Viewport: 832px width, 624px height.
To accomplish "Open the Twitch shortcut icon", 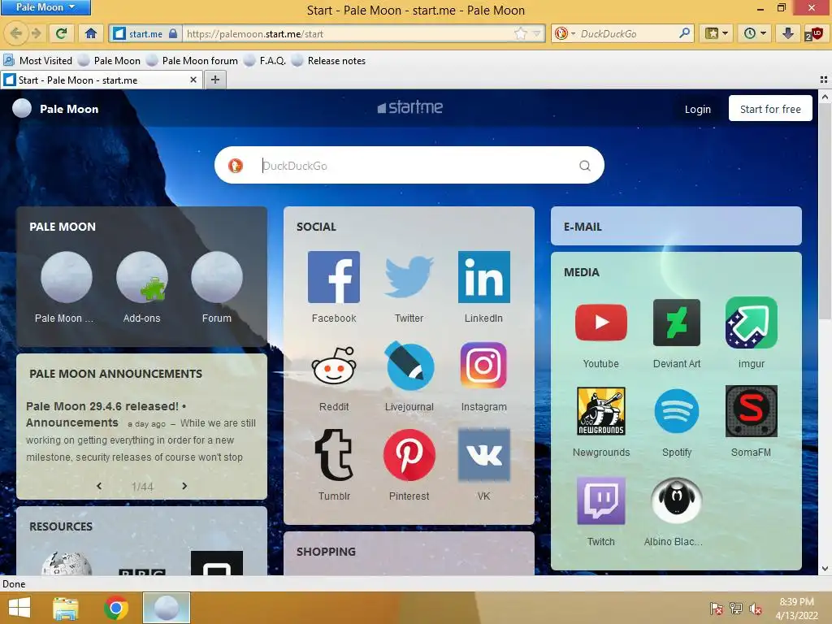I will click(x=600, y=500).
